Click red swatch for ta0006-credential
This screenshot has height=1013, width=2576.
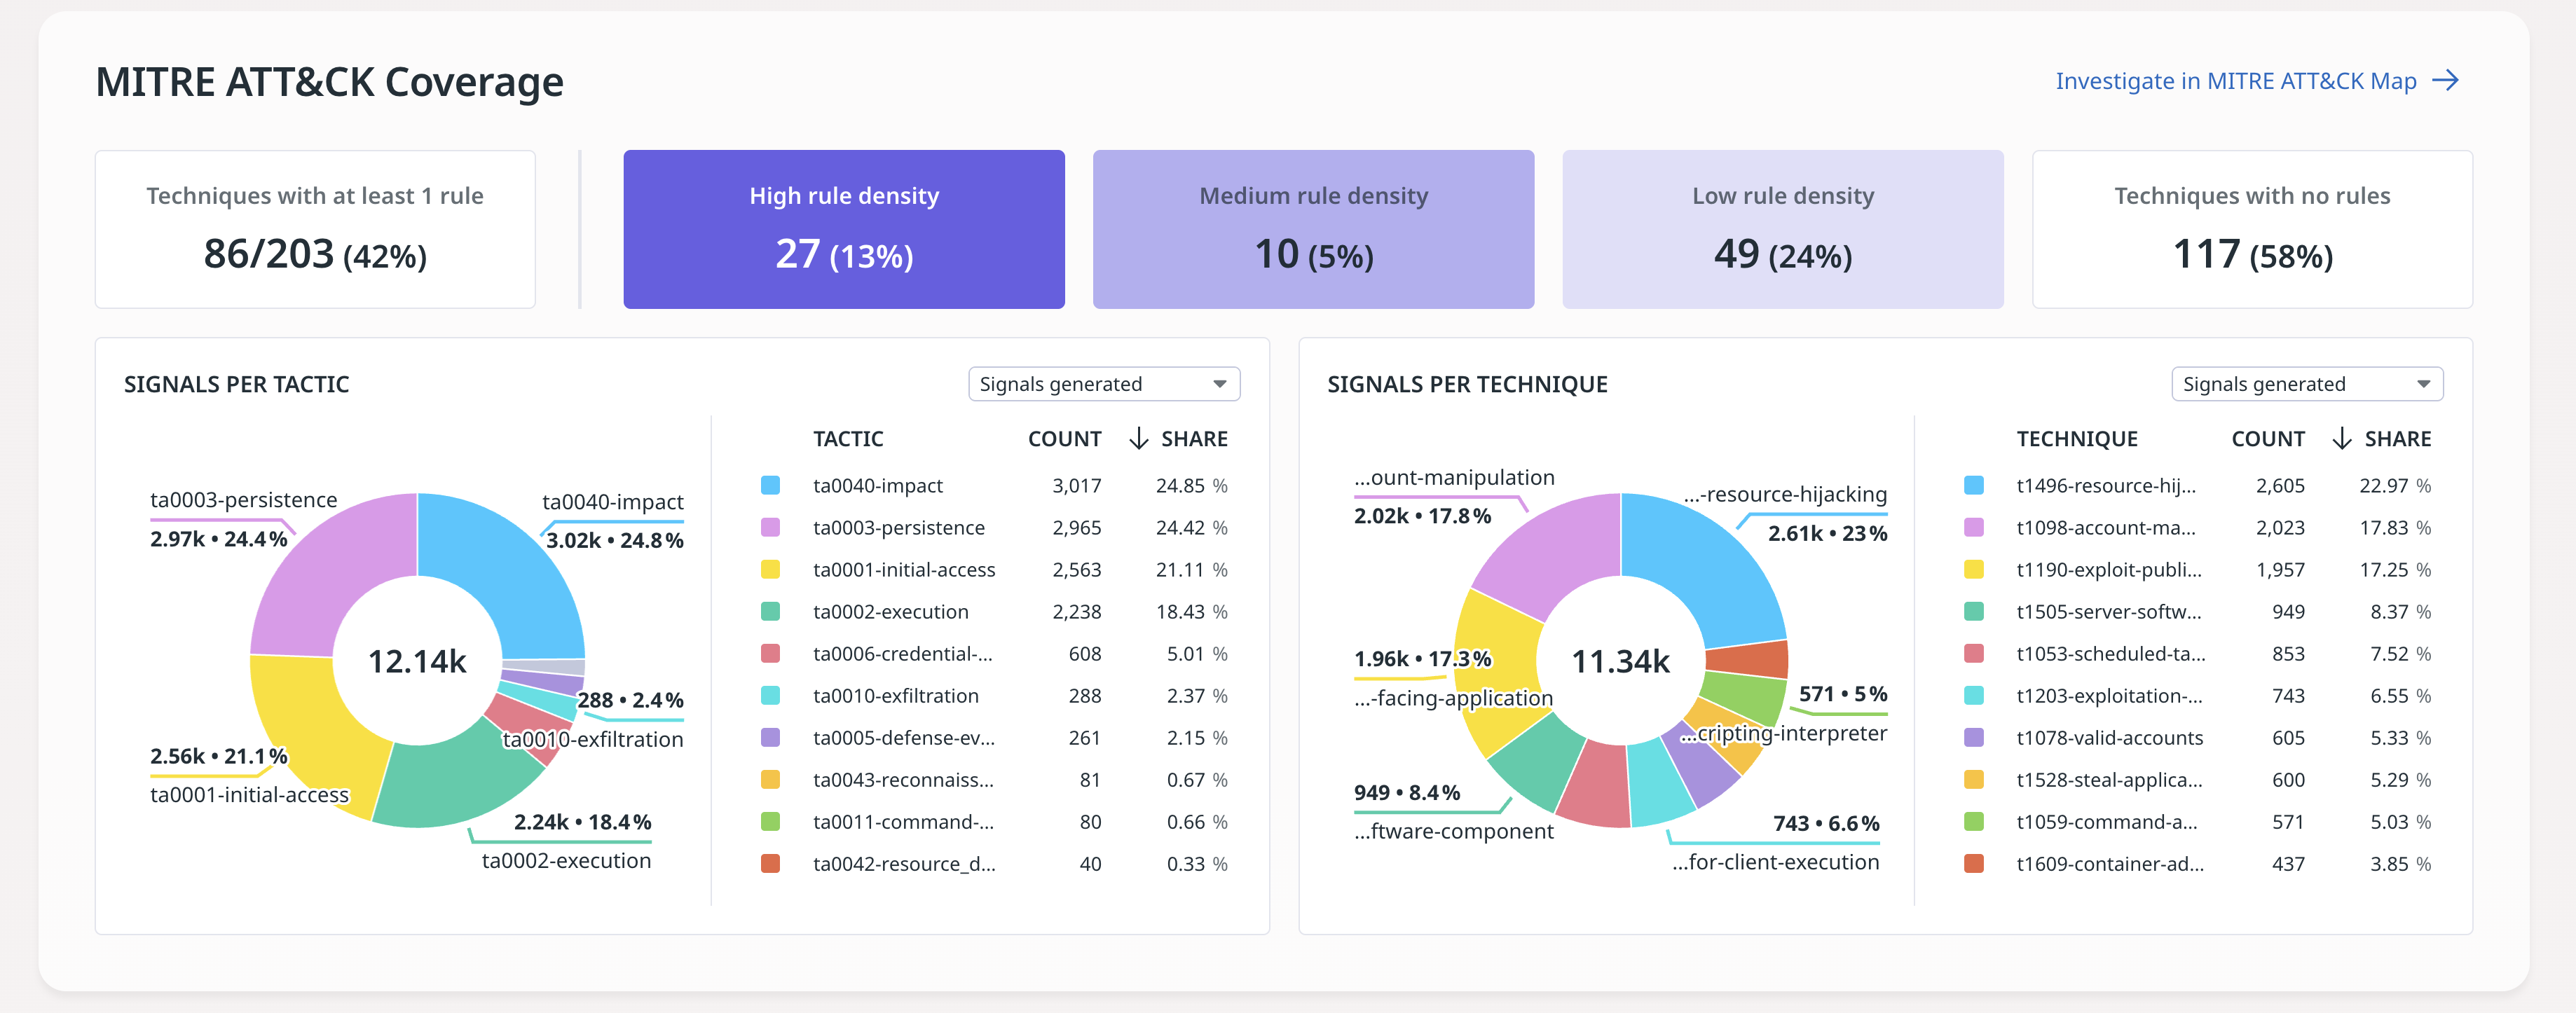point(770,653)
